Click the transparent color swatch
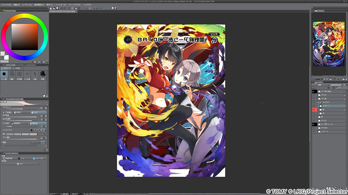Viewport: 348px width, 195px height. point(4,61)
